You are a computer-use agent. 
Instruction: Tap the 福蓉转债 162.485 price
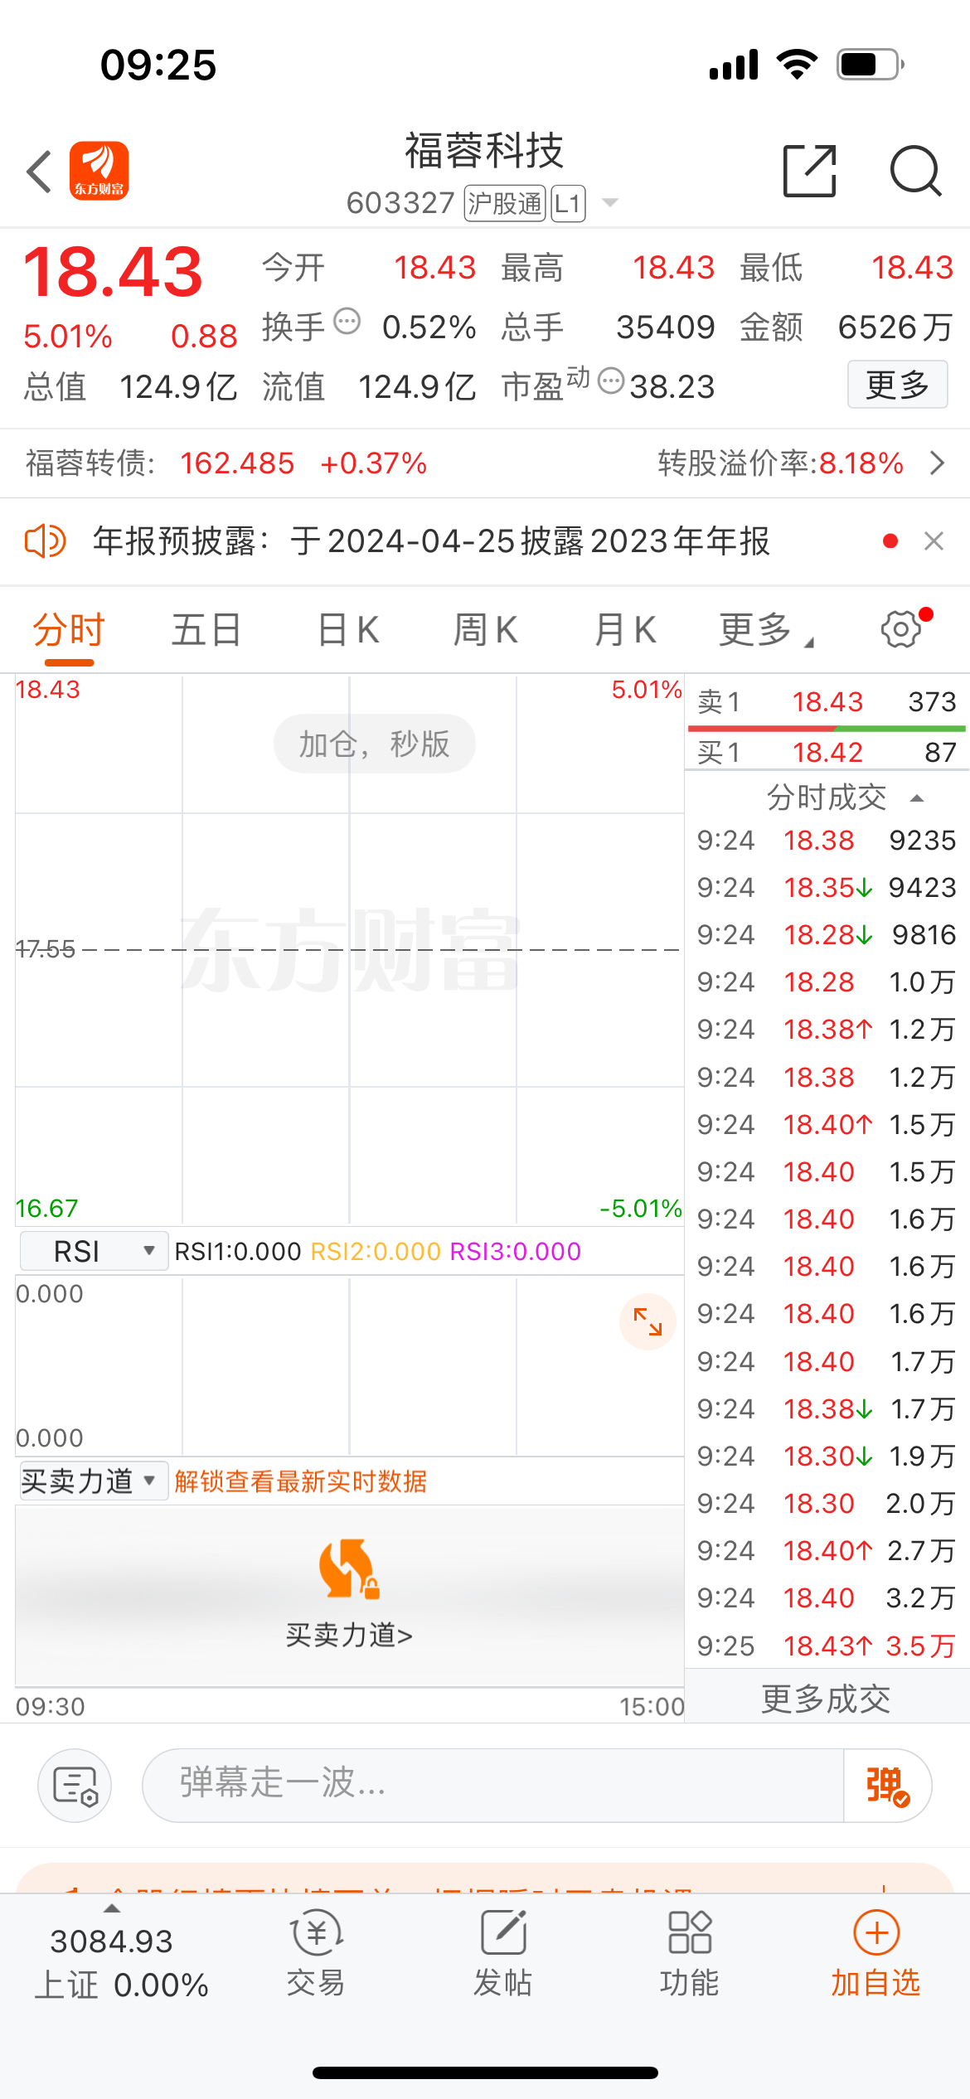(237, 463)
